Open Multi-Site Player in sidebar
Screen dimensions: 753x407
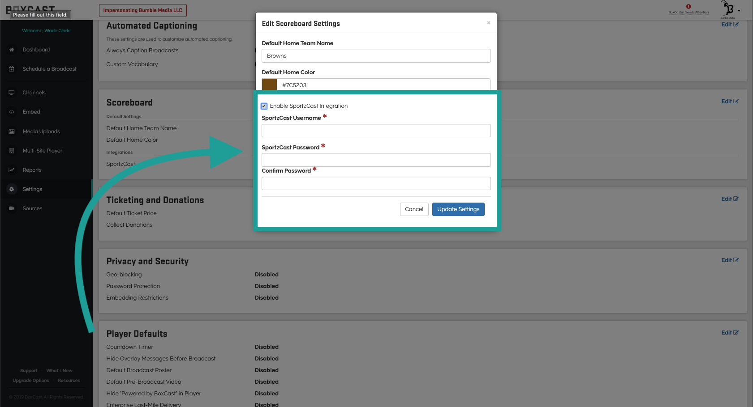click(x=42, y=151)
